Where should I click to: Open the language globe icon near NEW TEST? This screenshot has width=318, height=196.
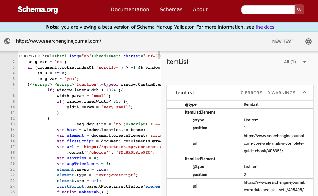pyautogui.click(x=309, y=41)
